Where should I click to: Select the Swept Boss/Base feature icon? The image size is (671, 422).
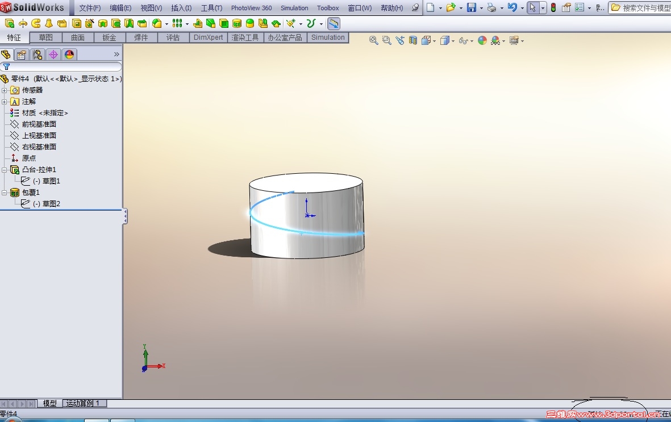[36, 23]
